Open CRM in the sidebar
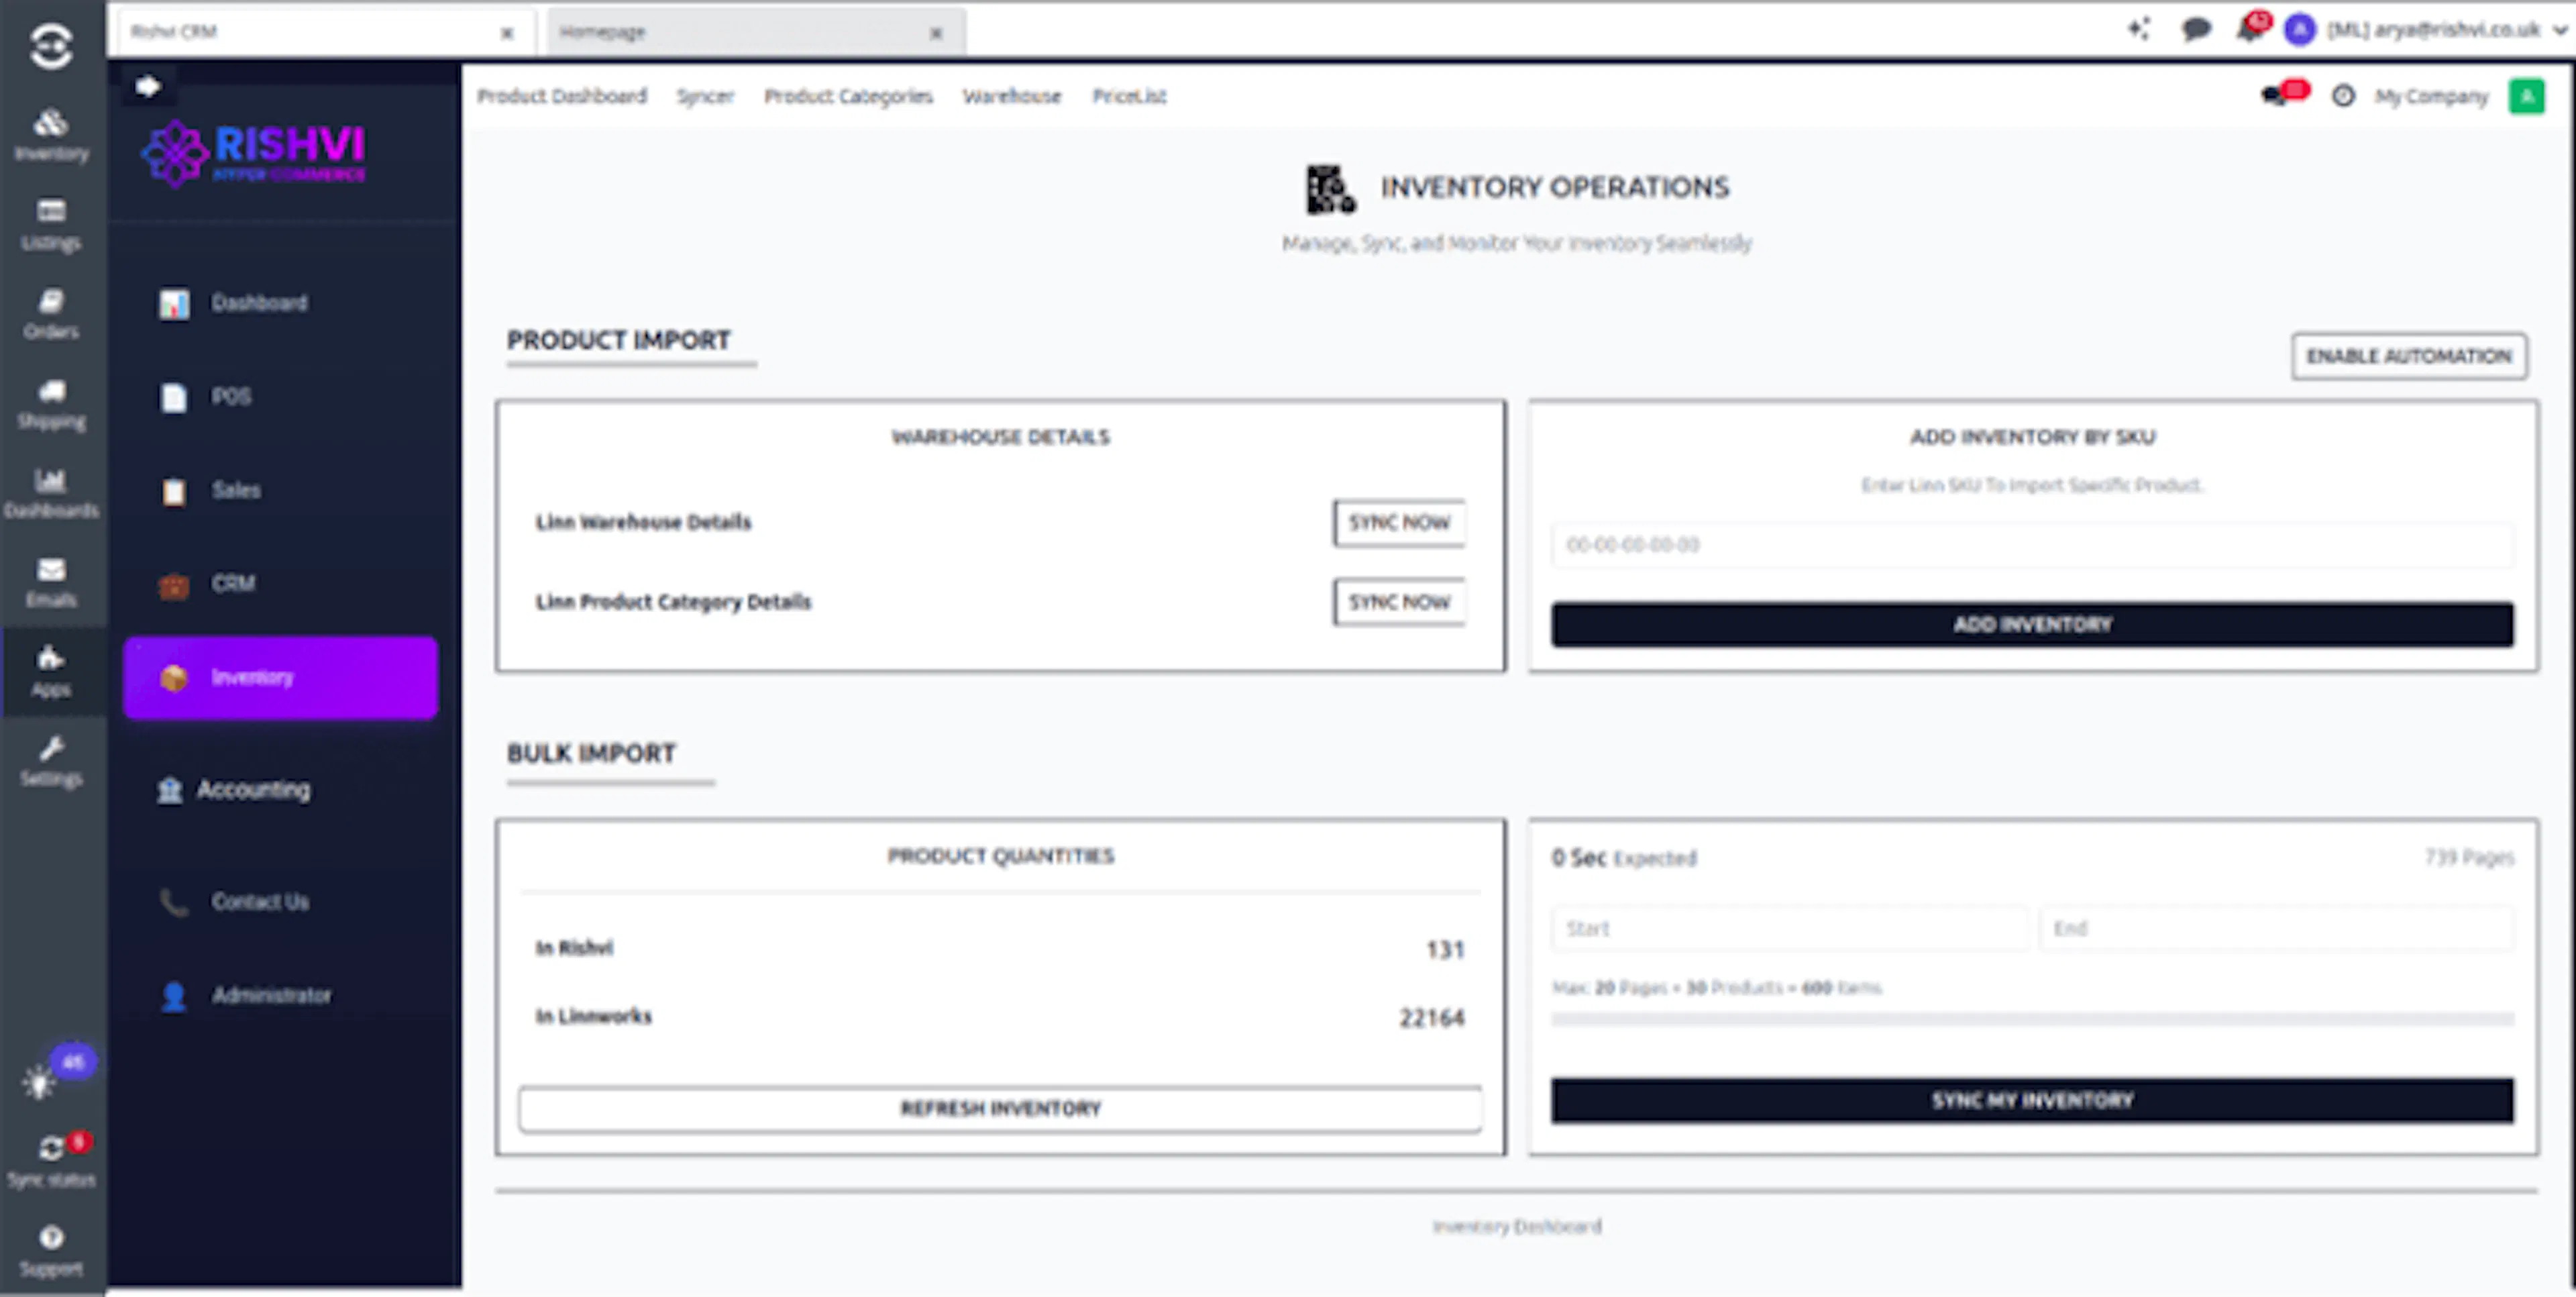Image resolution: width=2576 pixels, height=1297 pixels. (x=280, y=583)
